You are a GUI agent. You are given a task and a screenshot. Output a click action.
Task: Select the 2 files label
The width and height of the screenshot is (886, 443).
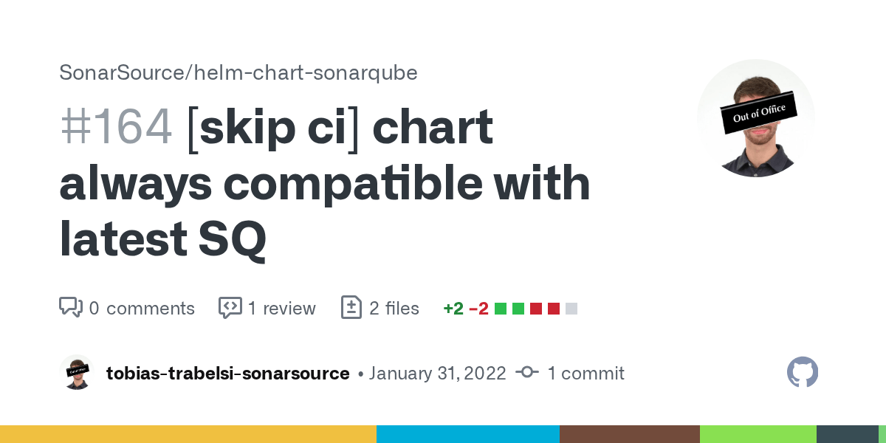[394, 308]
